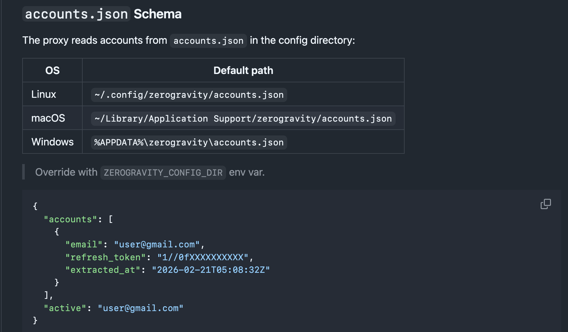568x332 pixels.
Task: Click inline accounts.json code in intro sentence
Action: [x=208, y=41]
